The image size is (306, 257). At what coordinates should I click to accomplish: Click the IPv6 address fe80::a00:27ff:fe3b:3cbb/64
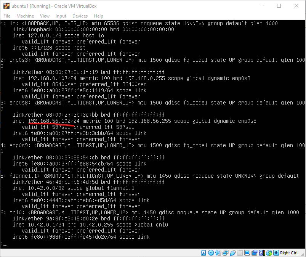[x=72, y=133]
